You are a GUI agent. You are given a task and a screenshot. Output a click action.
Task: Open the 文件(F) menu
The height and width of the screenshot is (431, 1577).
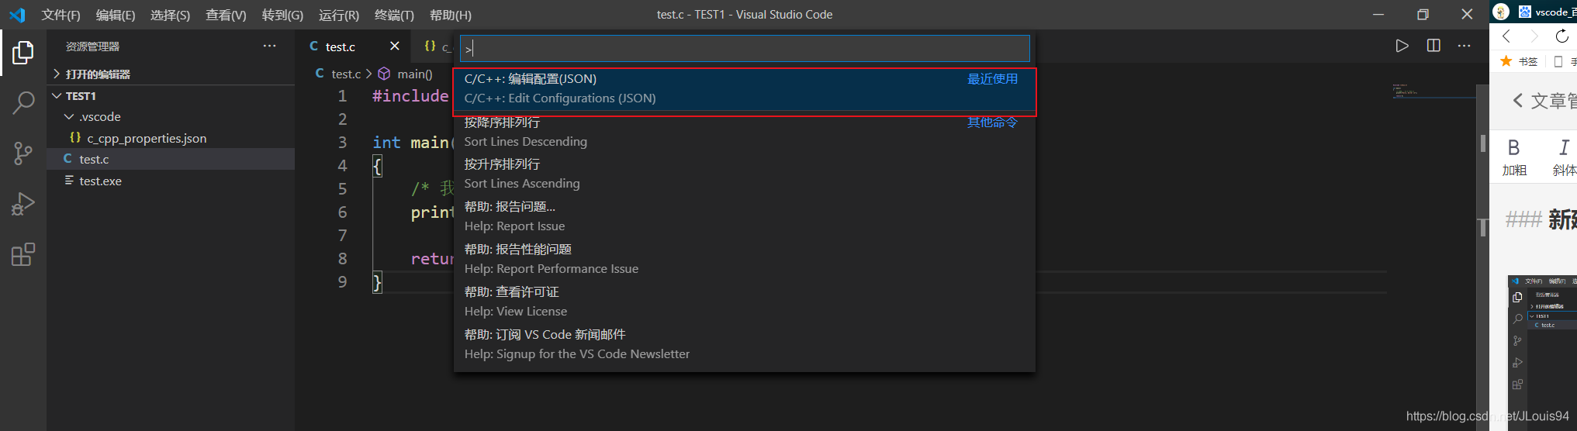61,15
